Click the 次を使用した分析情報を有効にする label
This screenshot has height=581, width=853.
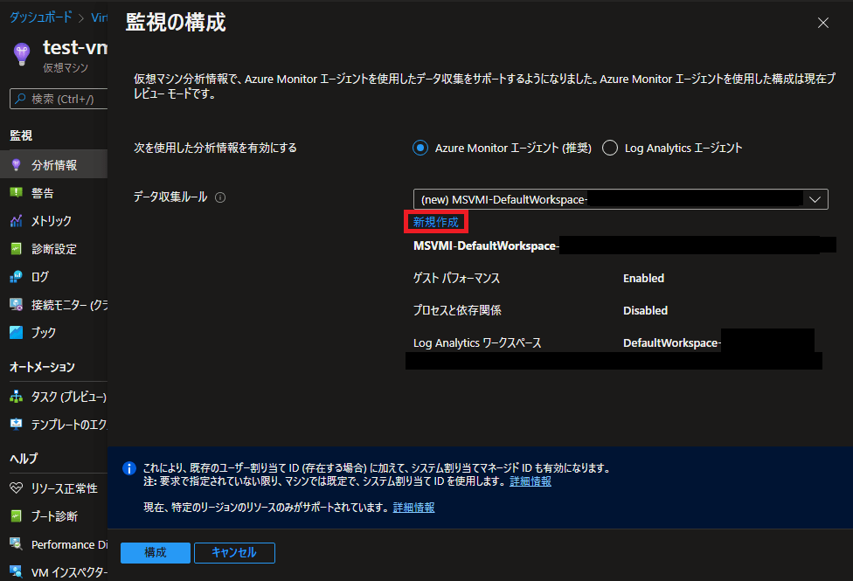pyautogui.click(x=215, y=148)
